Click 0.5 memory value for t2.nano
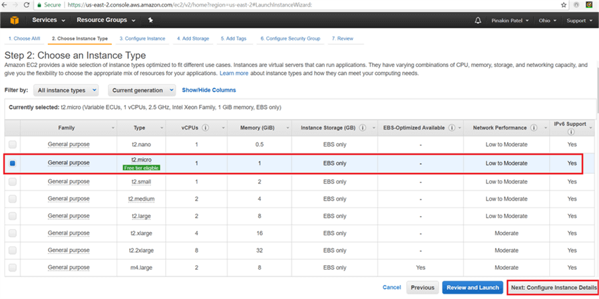This screenshot has width=599, height=299. [x=260, y=145]
